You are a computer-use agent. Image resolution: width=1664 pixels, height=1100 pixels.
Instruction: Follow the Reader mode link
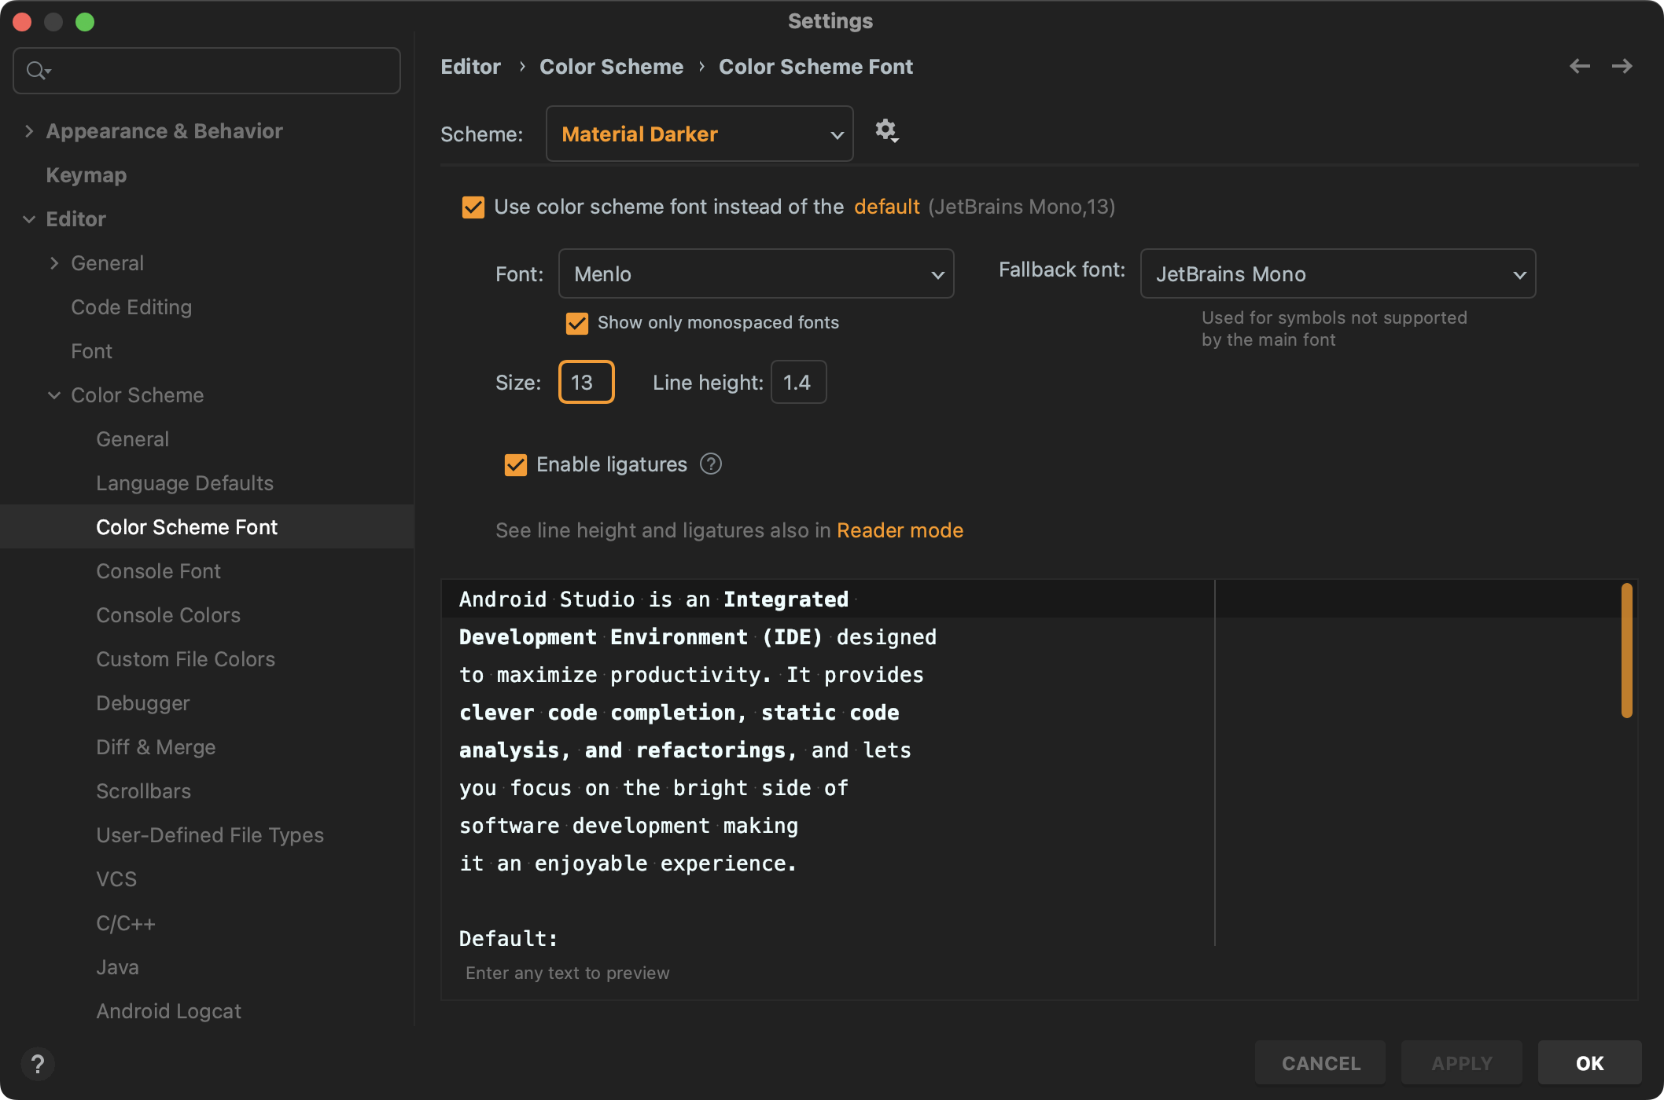pos(900,530)
